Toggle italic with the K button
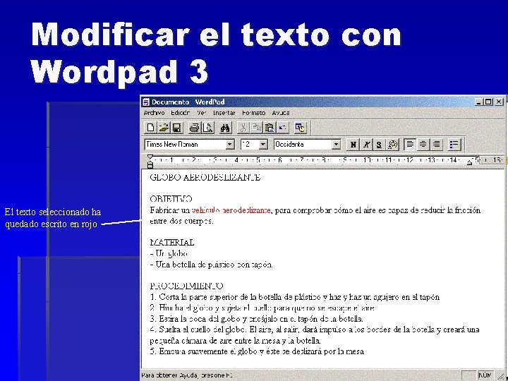The width and height of the screenshot is (508, 381). 366,145
